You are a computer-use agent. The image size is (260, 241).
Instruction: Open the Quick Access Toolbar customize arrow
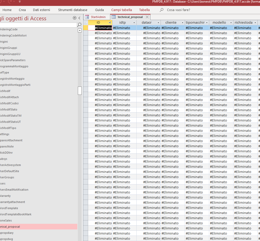coord(20,2)
